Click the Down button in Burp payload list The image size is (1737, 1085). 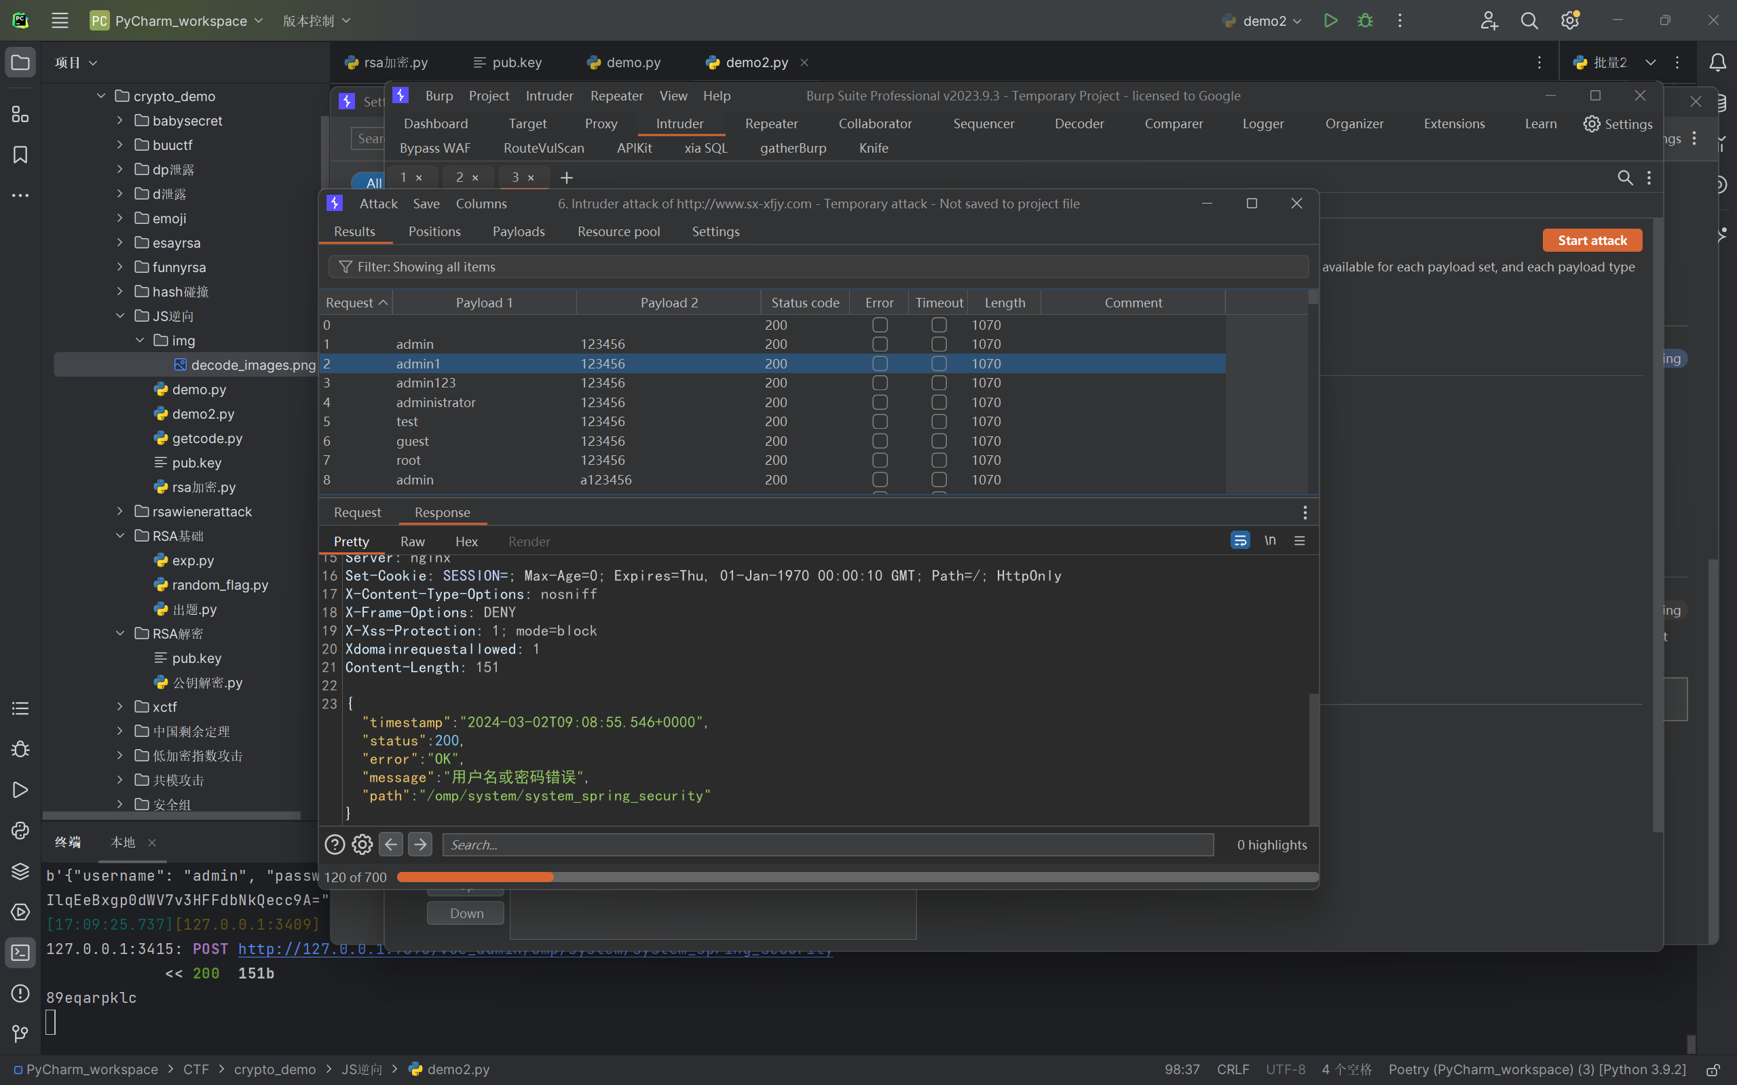466,913
